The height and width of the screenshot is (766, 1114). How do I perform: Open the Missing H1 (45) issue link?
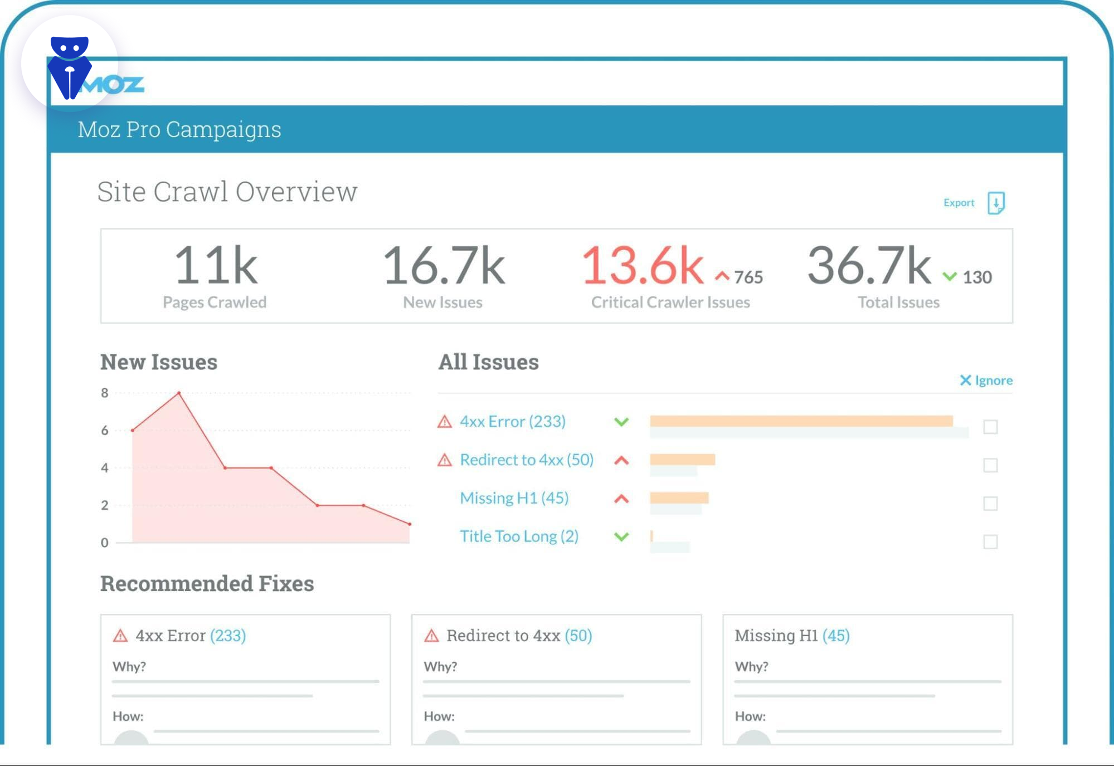[x=514, y=498]
